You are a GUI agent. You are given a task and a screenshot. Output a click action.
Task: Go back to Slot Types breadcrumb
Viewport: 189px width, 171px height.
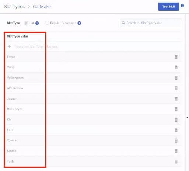14,7
